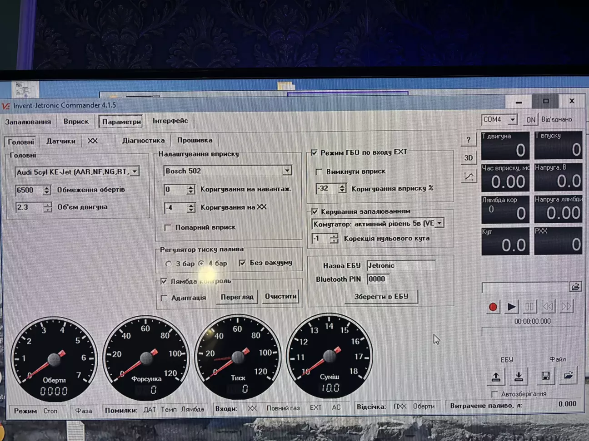Enable the Автозберігання checkbox
The image size is (589, 441).
[x=494, y=394]
